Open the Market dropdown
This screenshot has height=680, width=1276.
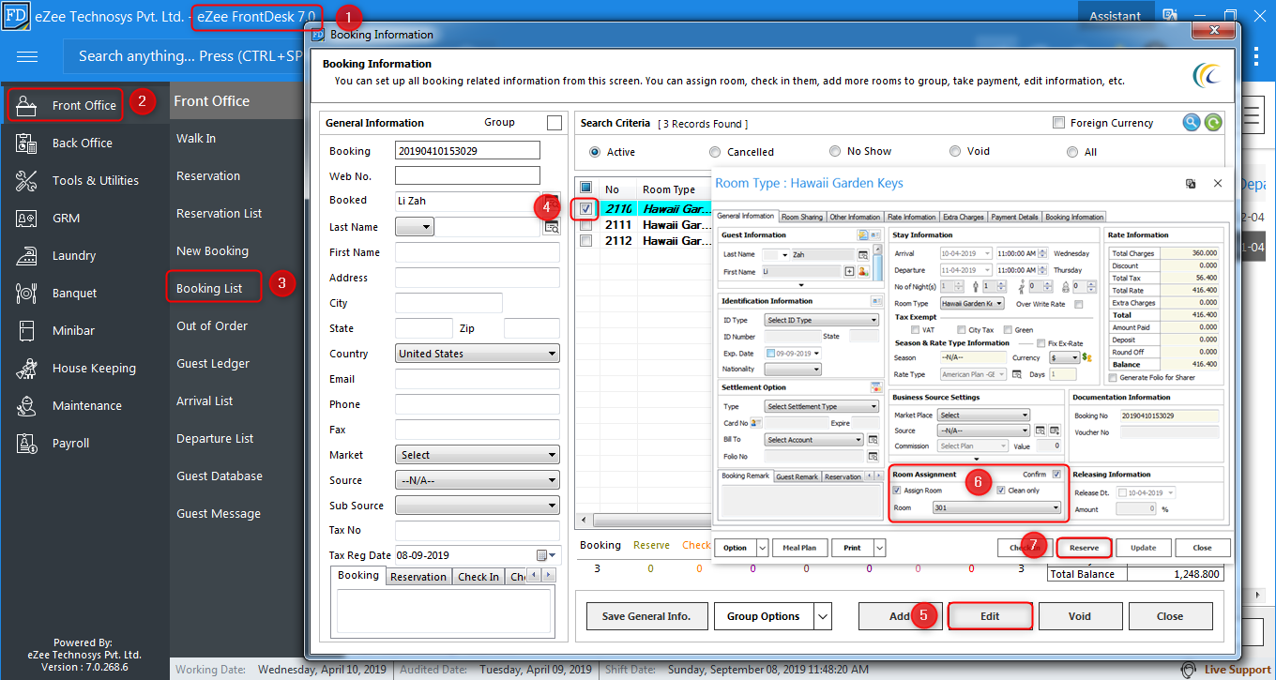(478, 455)
